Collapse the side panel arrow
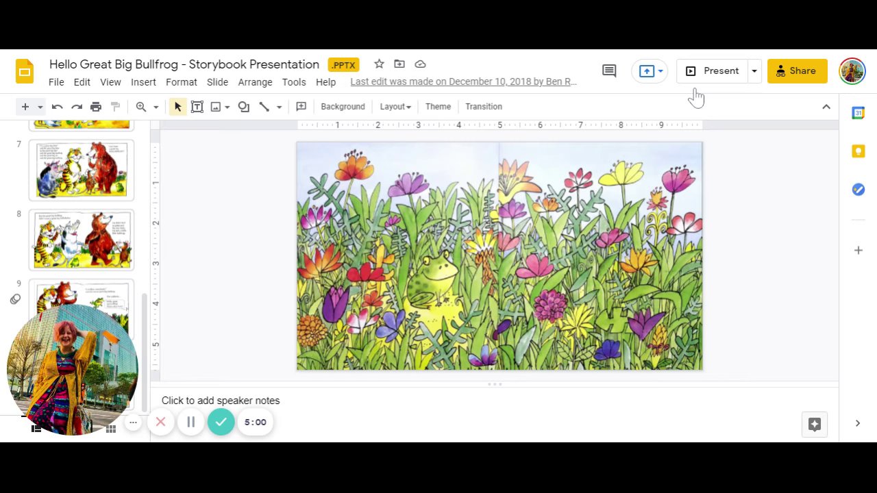Screen dimensions: 877x493 tap(858, 424)
